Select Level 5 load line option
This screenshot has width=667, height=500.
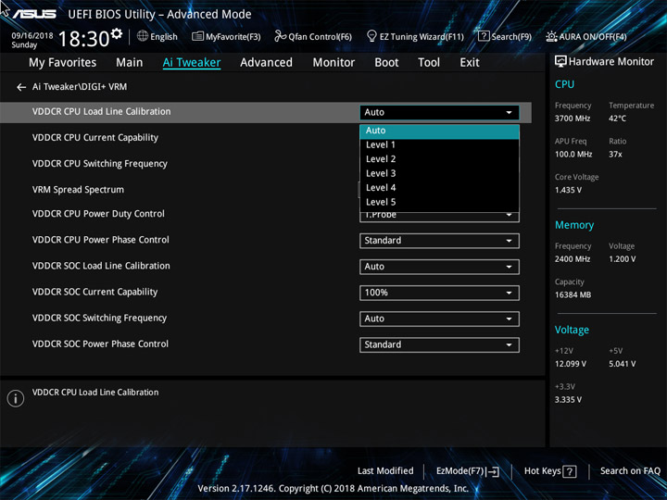tap(439, 203)
